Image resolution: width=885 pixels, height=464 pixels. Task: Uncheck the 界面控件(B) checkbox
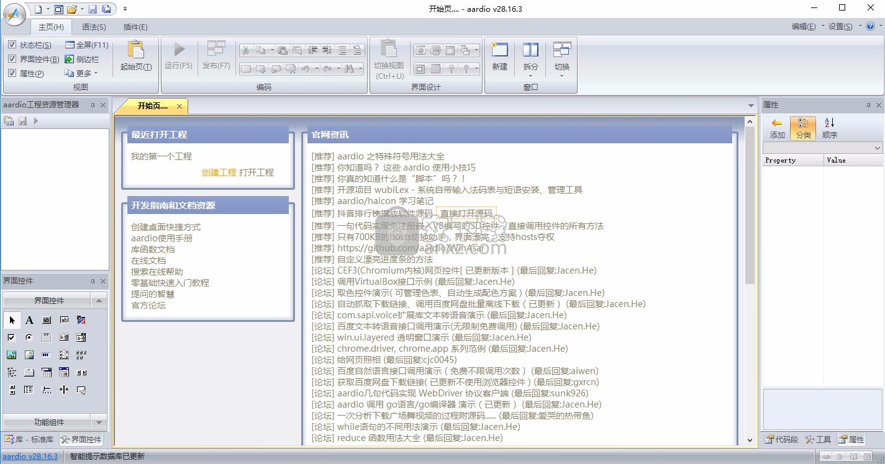point(12,59)
